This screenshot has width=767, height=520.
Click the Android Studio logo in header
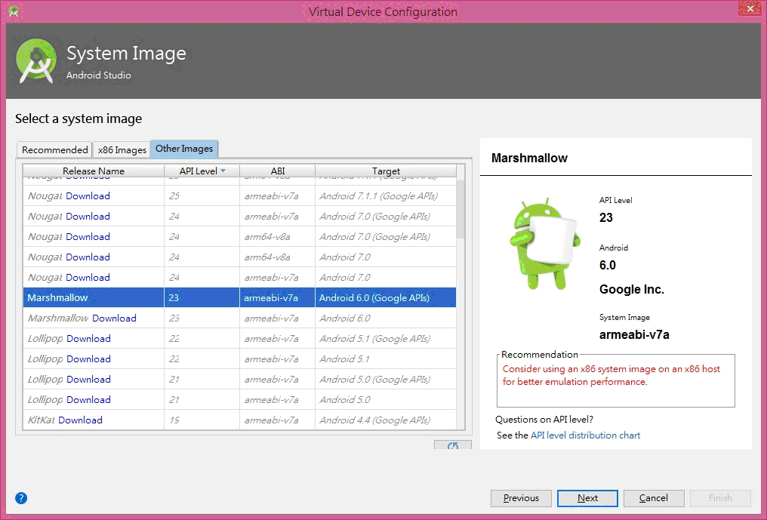(35, 61)
